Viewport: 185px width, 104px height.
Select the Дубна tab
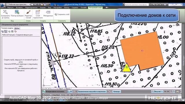(17, 28)
